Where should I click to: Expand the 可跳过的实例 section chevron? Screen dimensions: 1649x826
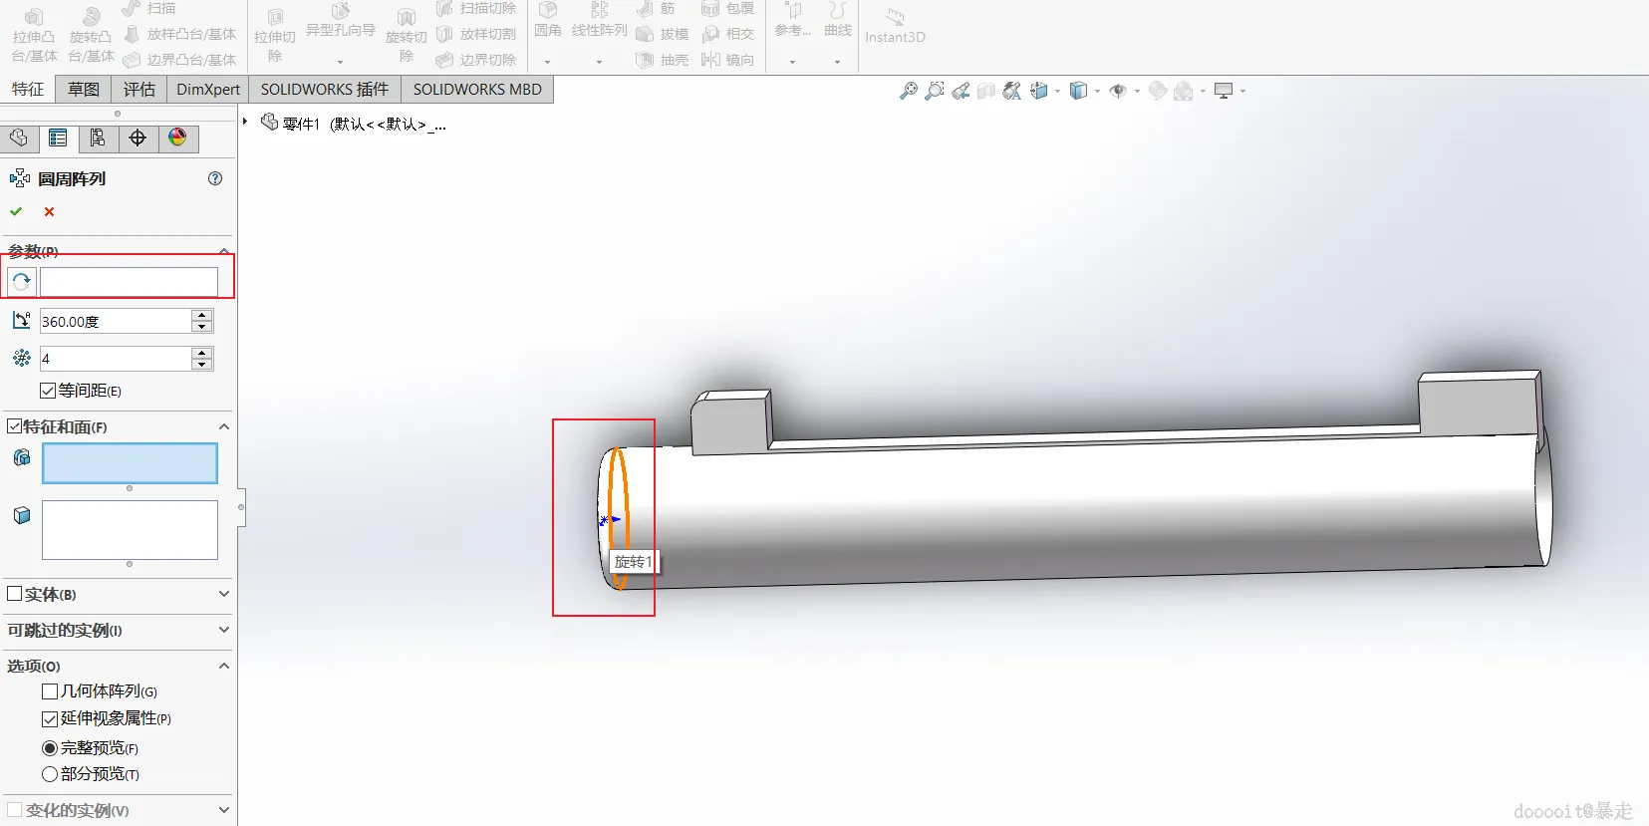point(224,630)
